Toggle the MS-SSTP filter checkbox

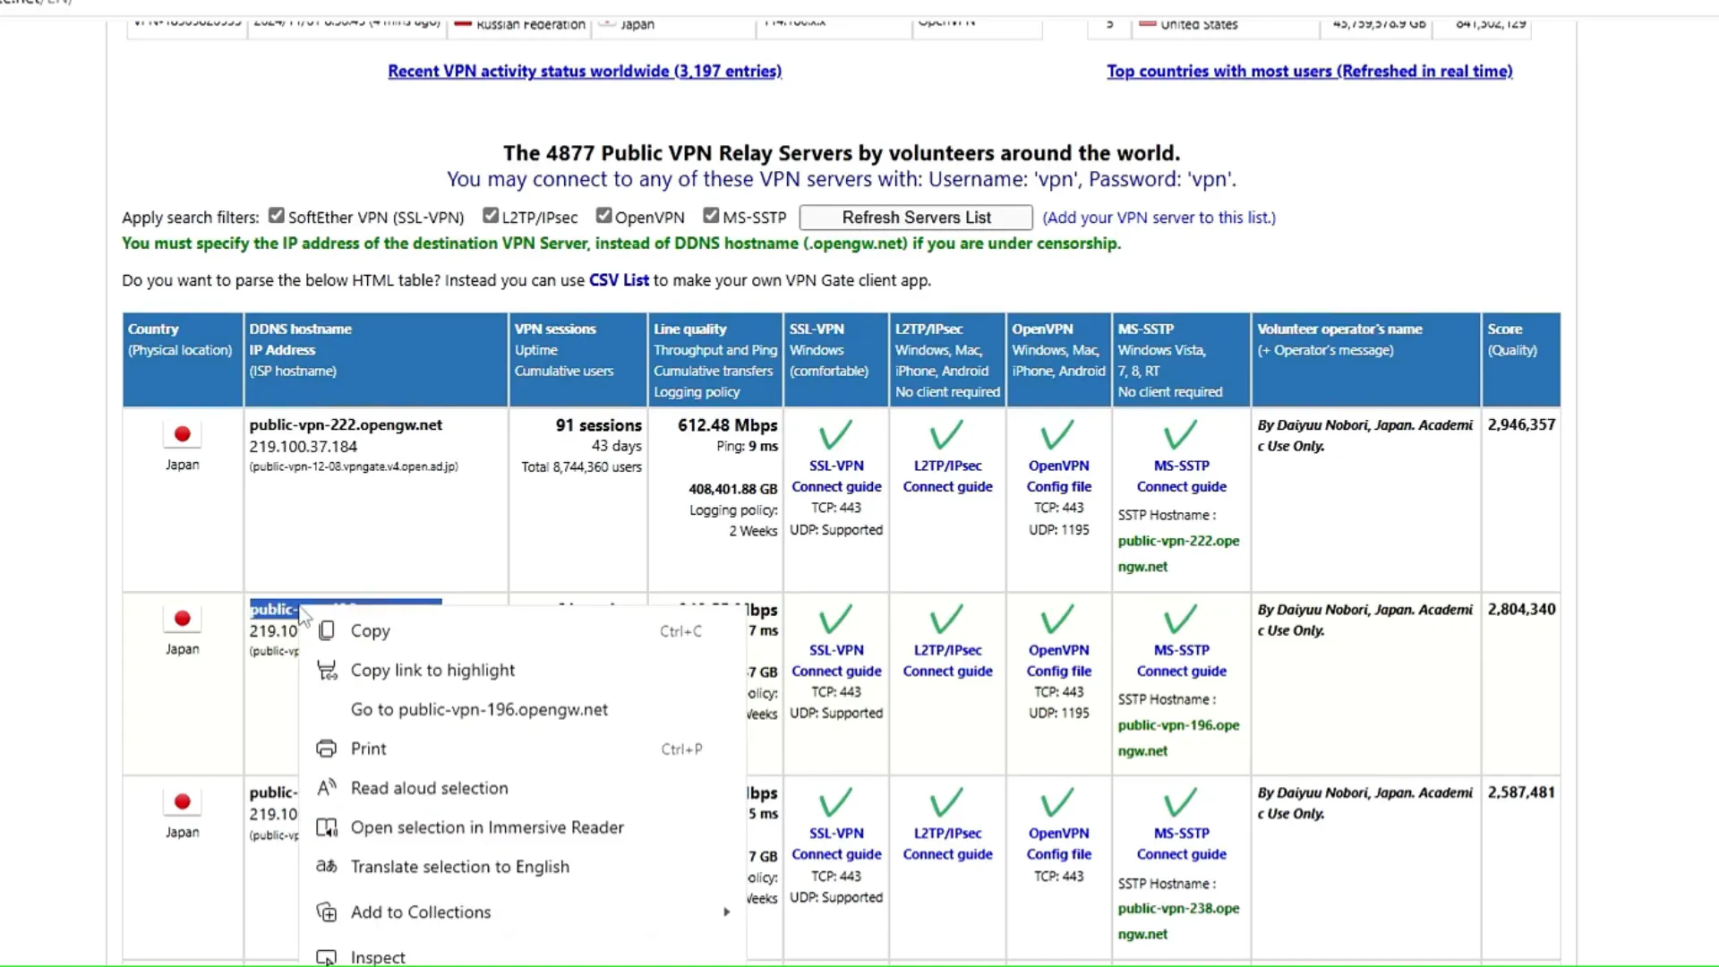711,216
